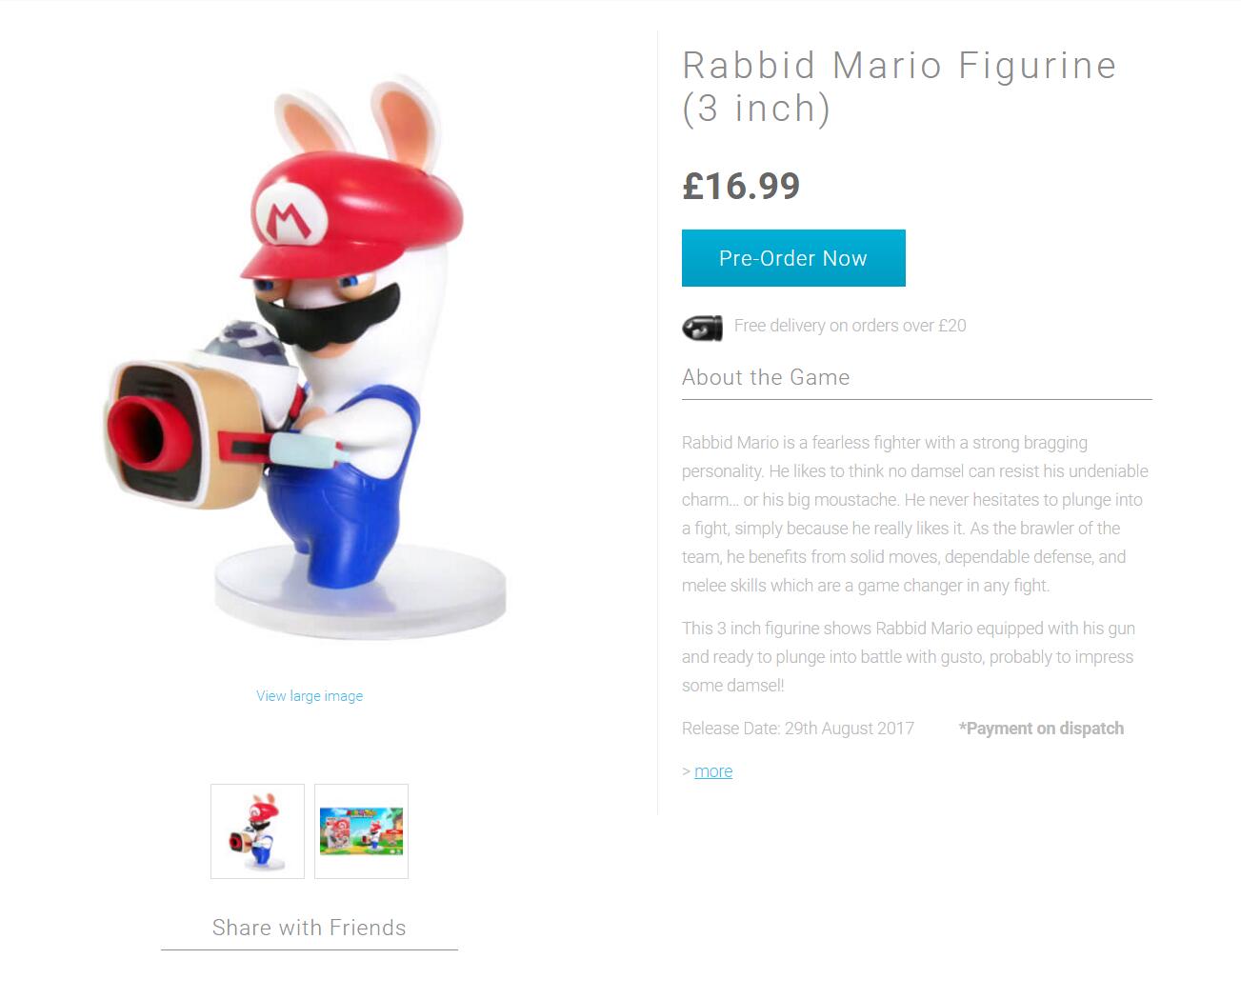This screenshot has height=999, width=1241.
Task: Click the Release Date 29th August 2017 text
Action: click(798, 729)
